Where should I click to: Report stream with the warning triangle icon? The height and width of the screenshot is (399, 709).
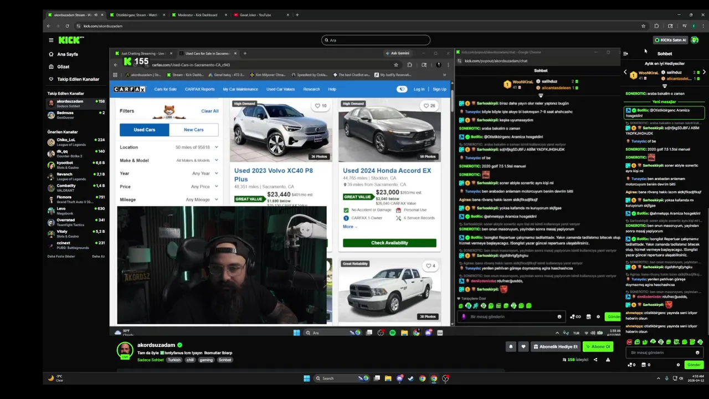tap(608, 360)
